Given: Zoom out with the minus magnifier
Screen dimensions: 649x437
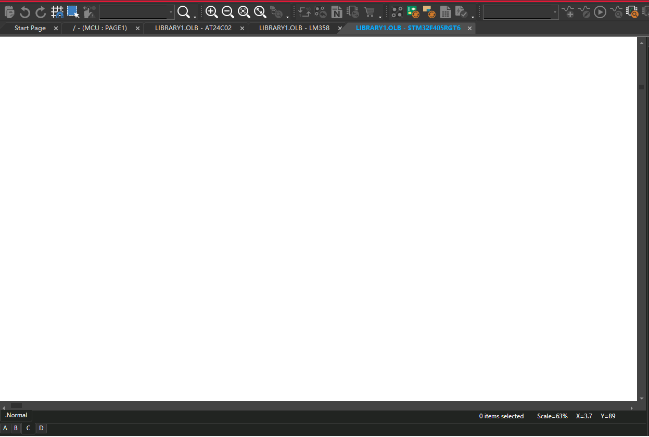Looking at the screenshot, I should [x=227, y=12].
